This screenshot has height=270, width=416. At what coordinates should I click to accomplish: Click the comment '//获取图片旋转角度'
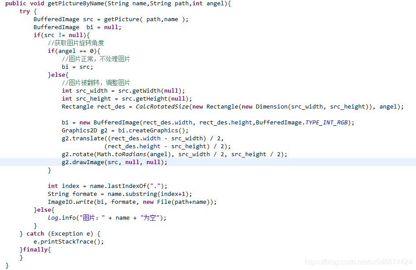click(x=76, y=43)
